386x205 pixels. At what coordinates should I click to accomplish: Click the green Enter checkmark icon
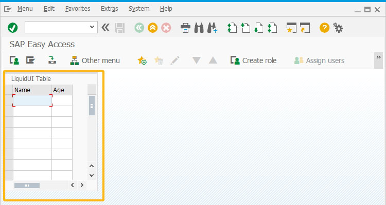click(x=12, y=28)
